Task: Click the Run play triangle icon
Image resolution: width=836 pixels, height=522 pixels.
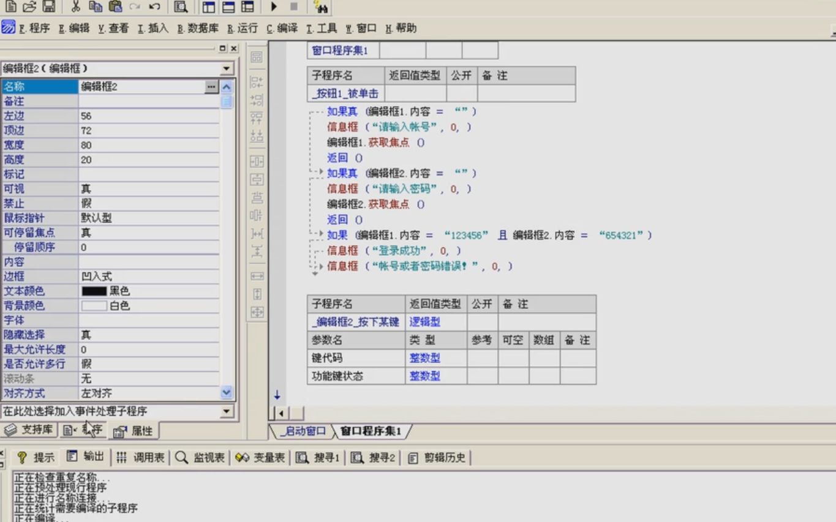Action: coord(274,7)
